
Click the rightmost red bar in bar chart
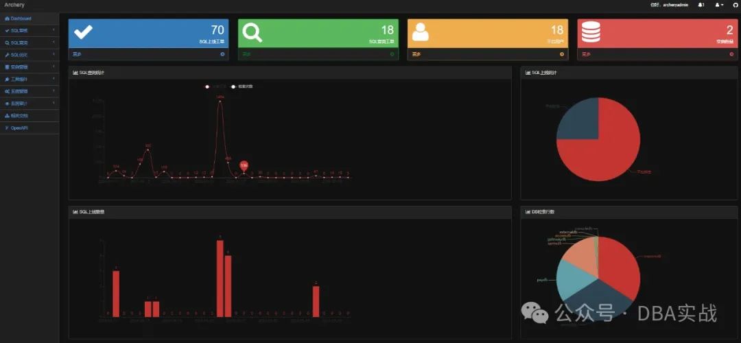pyautogui.click(x=316, y=301)
